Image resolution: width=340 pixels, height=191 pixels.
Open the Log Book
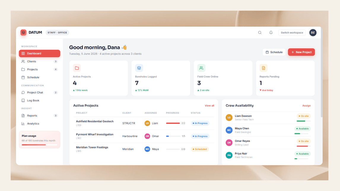tap(39, 100)
